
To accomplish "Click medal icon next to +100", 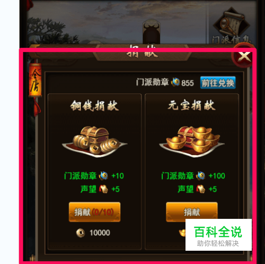I will click(201, 176).
